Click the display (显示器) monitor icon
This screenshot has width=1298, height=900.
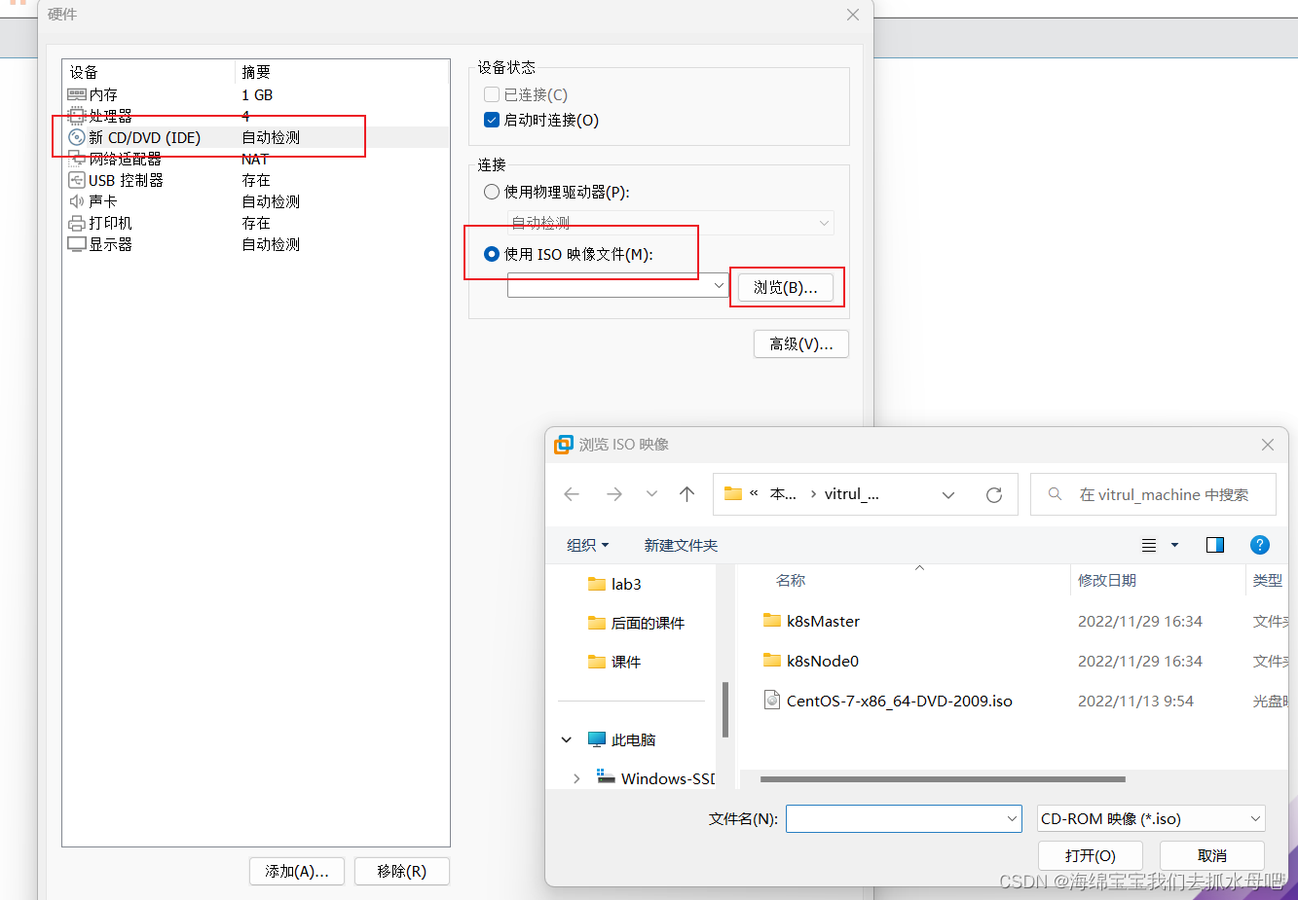(77, 244)
